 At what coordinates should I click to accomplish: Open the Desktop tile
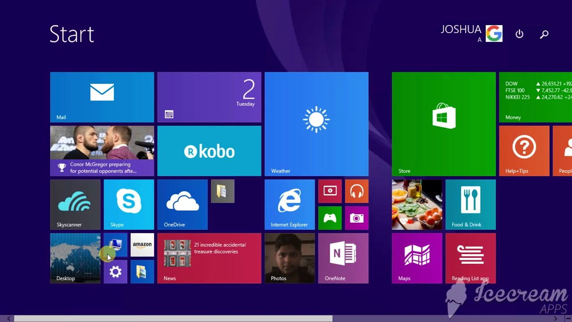point(75,258)
